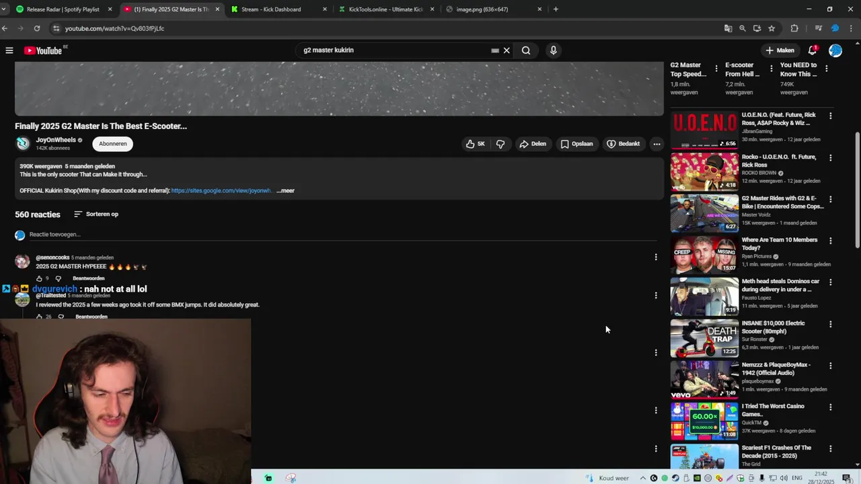Viewport: 861px width, 484px height.
Task: Open options for U.O.E.N.O. Feat. Future video
Action: 830,116
